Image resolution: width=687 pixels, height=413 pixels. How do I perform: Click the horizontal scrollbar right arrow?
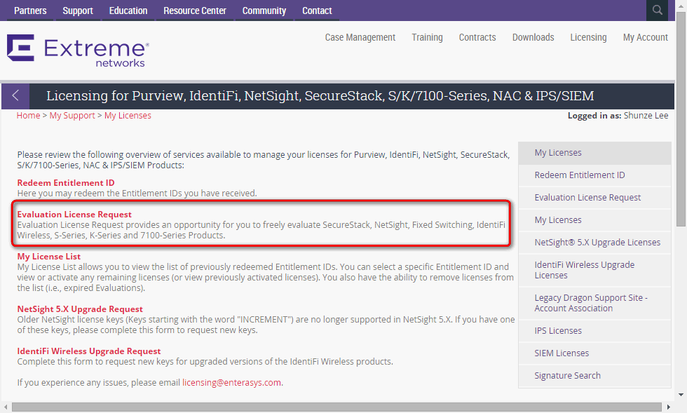pyautogui.click(x=668, y=407)
